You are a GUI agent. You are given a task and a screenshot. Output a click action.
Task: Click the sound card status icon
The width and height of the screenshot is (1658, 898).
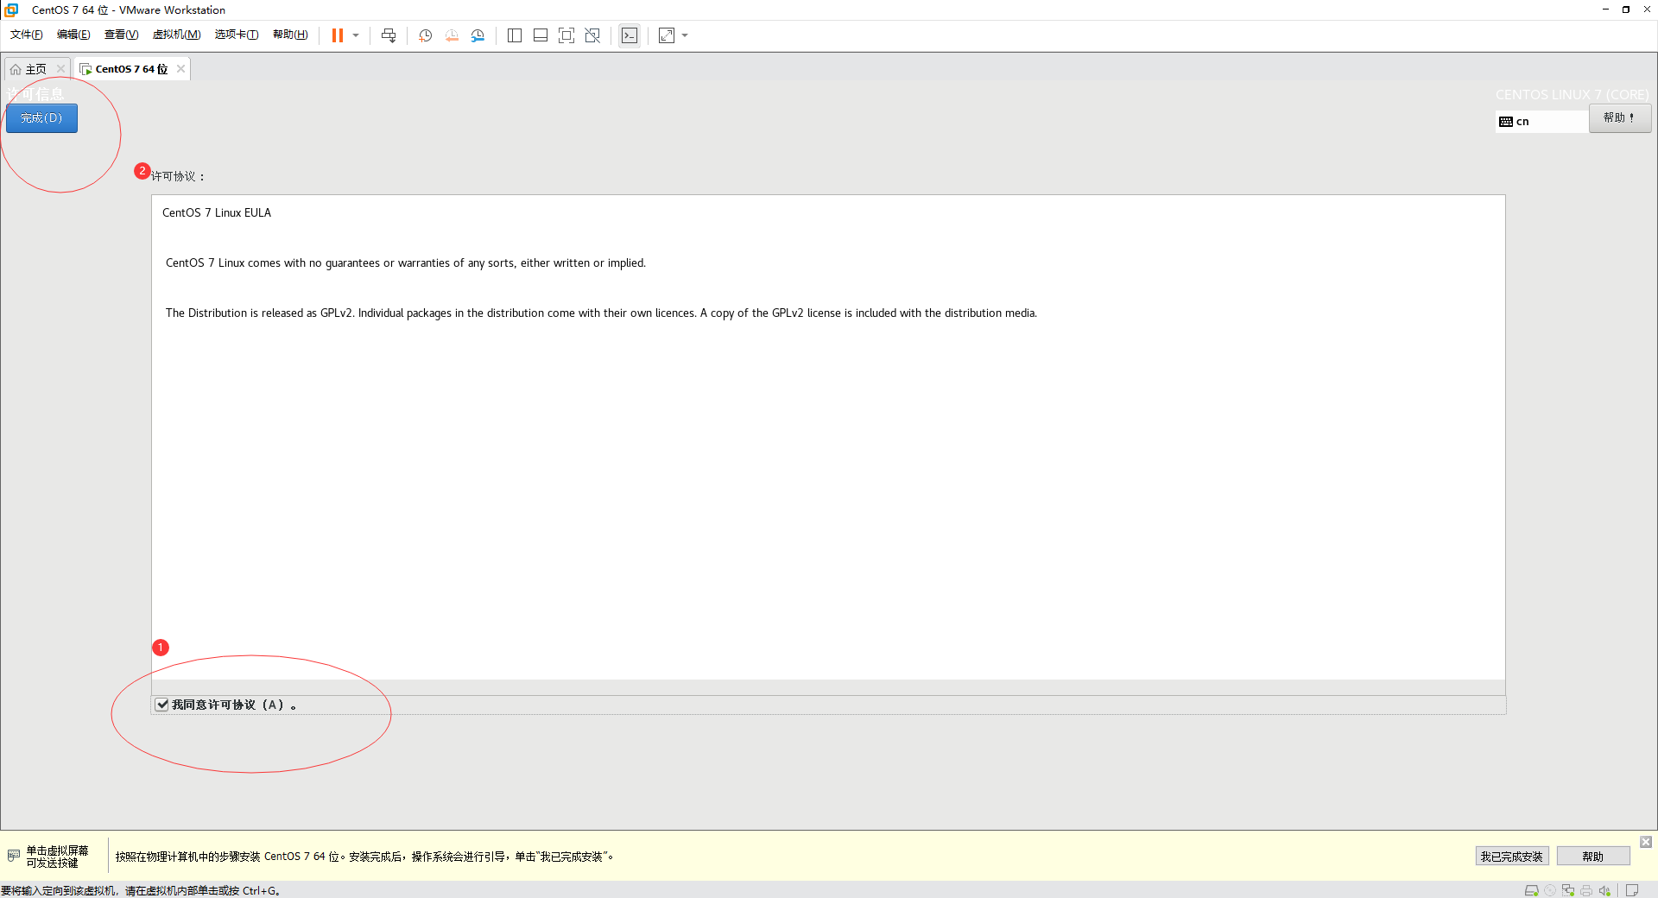[x=1604, y=890]
